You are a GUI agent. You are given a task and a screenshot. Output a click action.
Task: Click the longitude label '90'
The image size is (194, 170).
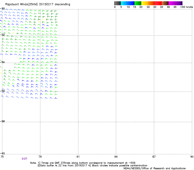point(192,157)
